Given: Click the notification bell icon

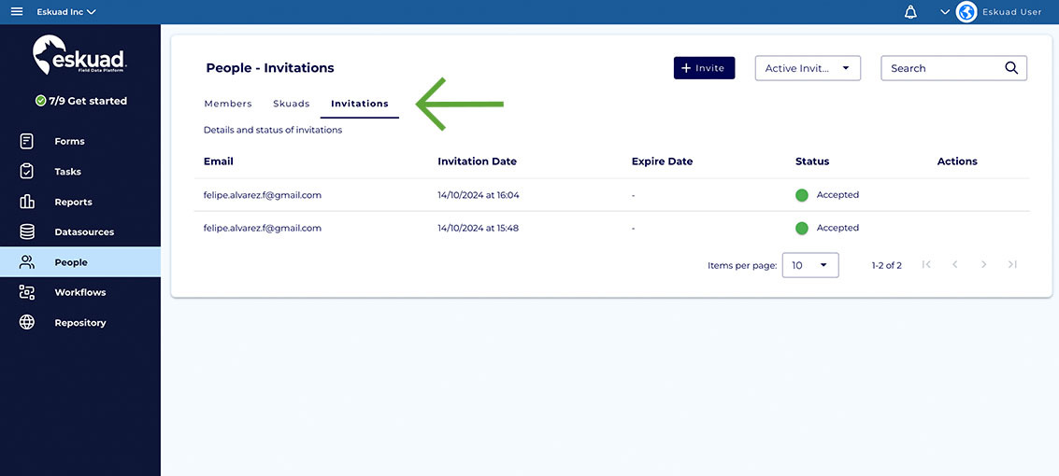Looking at the screenshot, I should (910, 12).
